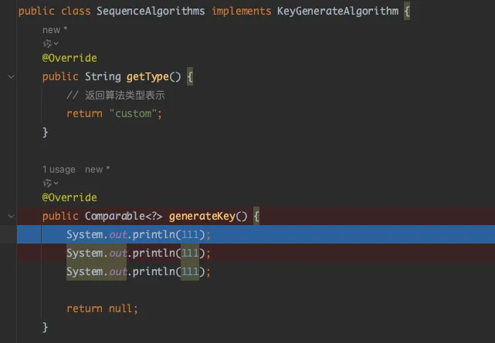Click the Chinese comment line
This screenshot has height=343, width=495.
pos(116,96)
